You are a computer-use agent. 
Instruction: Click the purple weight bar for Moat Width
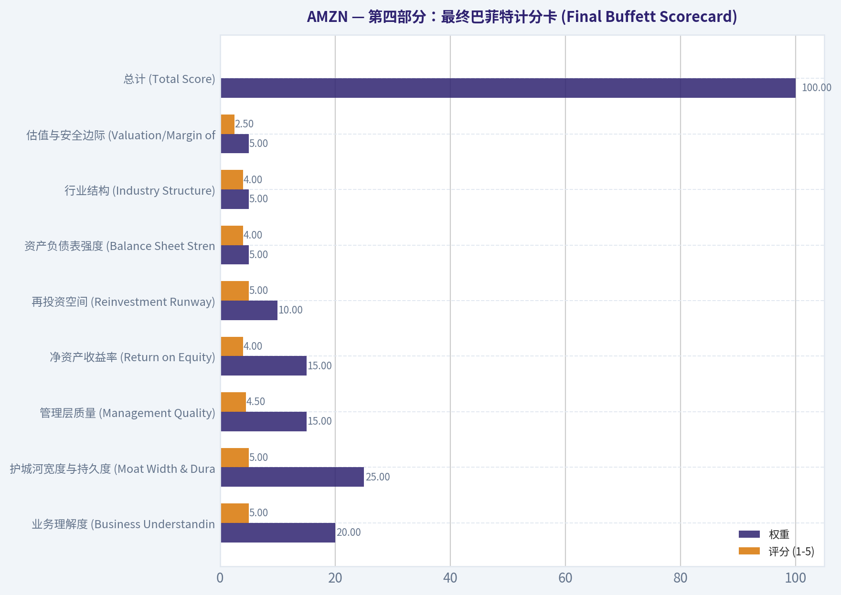292,477
